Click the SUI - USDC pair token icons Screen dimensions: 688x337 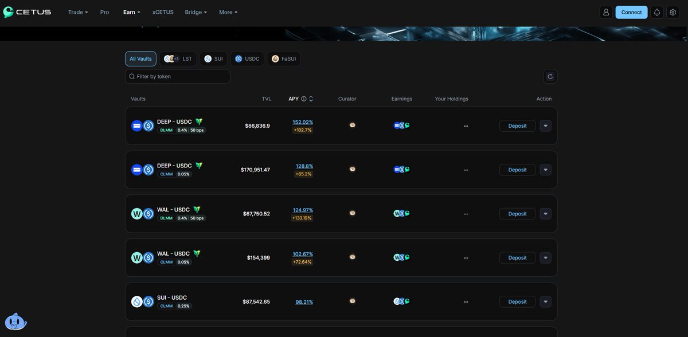coord(143,301)
